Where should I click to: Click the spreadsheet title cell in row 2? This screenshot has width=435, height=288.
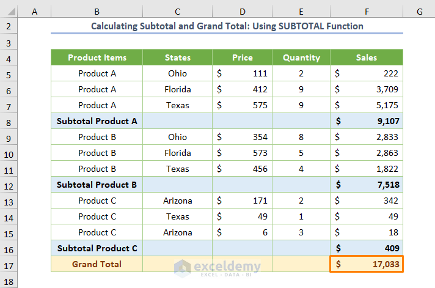coord(227,26)
